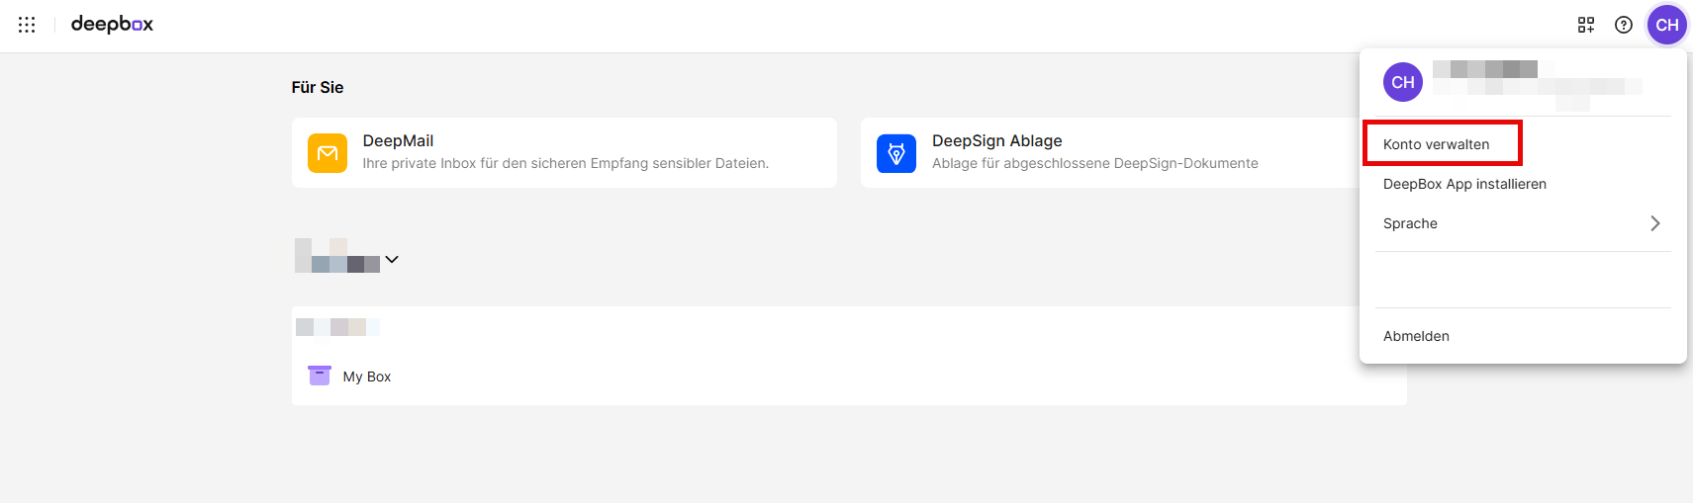This screenshot has height=503, width=1693.
Task: Click the blue DeepSign pen icon
Action: 896,153
